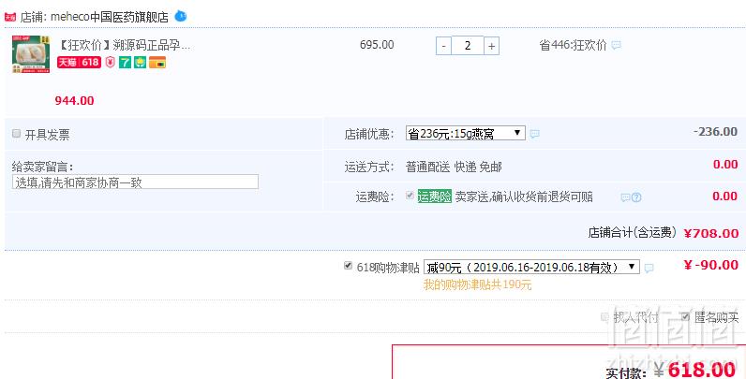Click the subtotal 944.00 in red
746x379 pixels.
pyautogui.click(x=74, y=101)
